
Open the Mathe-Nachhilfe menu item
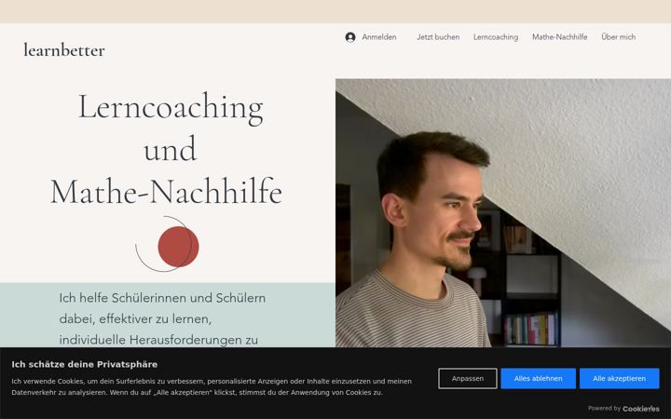[559, 37]
